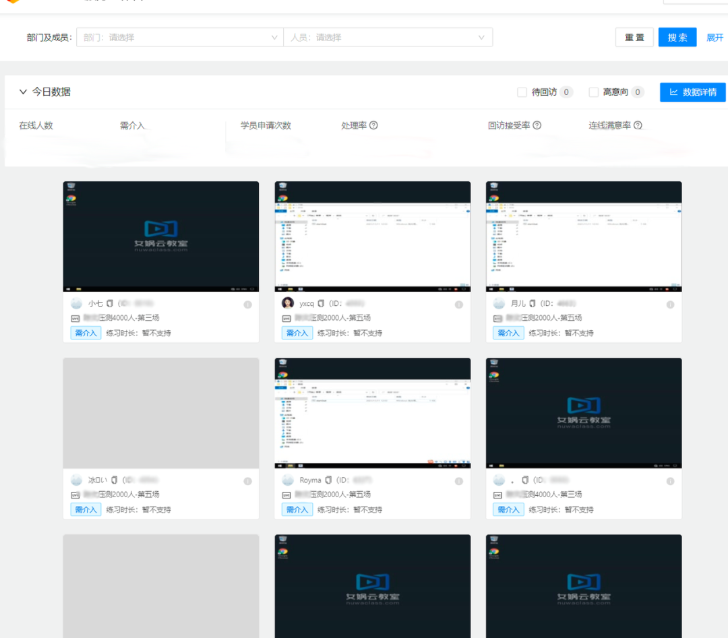Click the avatar of user 小七
The width and height of the screenshot is (728, 638).
pyautogui.click(x=77, y=303)
